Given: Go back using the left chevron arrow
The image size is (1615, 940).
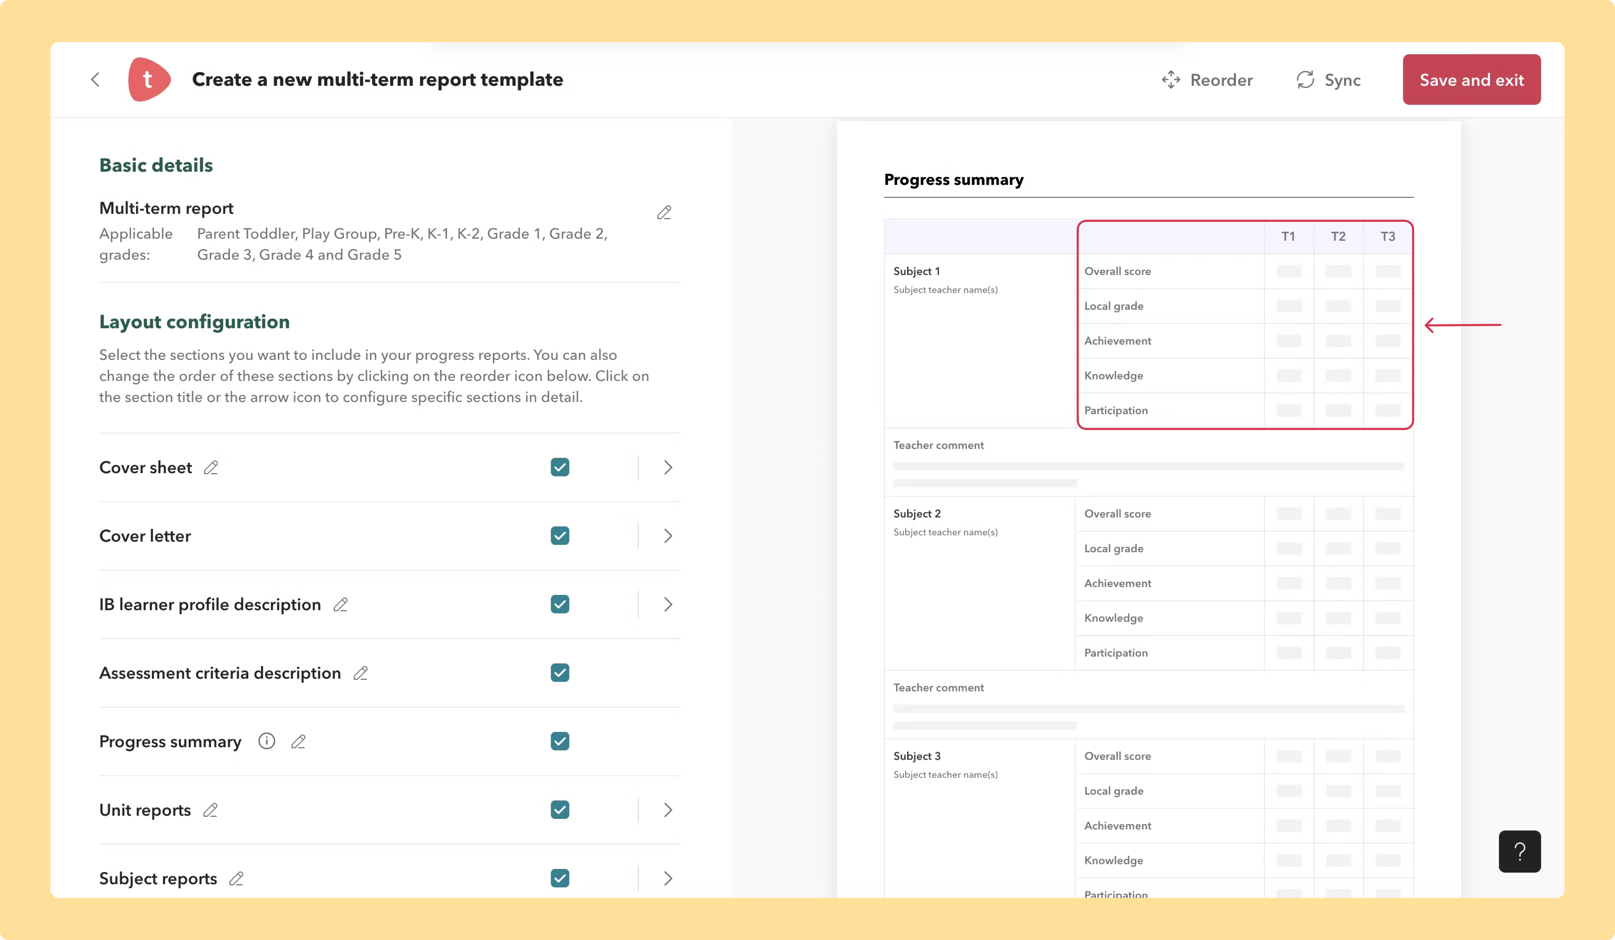Looking at the screenshot, I should (95, 79).
